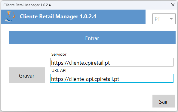Open the PT language dropdown
Image resolution: width=178 pixels, height=112 pixels.
tap(164, 19)
